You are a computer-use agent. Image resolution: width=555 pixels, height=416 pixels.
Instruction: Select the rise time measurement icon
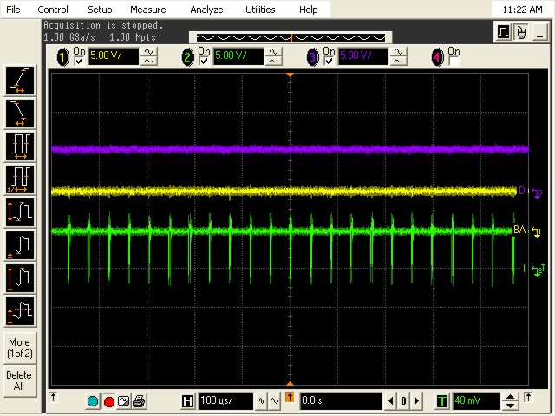coord(20,81)
